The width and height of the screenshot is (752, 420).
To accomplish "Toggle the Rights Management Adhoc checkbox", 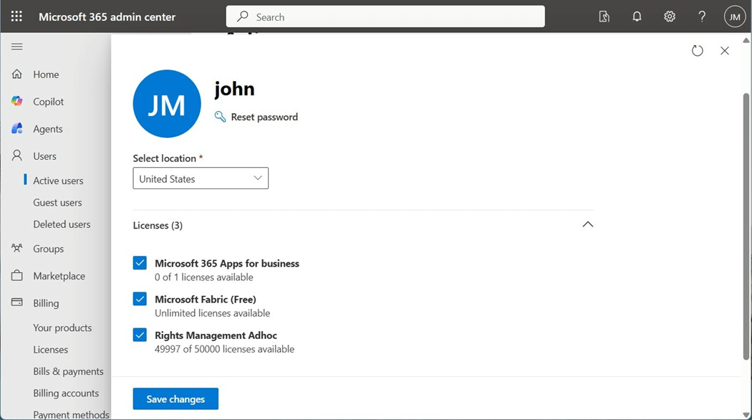I will pos(140,335).
